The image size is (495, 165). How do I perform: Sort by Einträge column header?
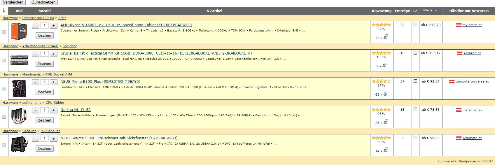402,11
